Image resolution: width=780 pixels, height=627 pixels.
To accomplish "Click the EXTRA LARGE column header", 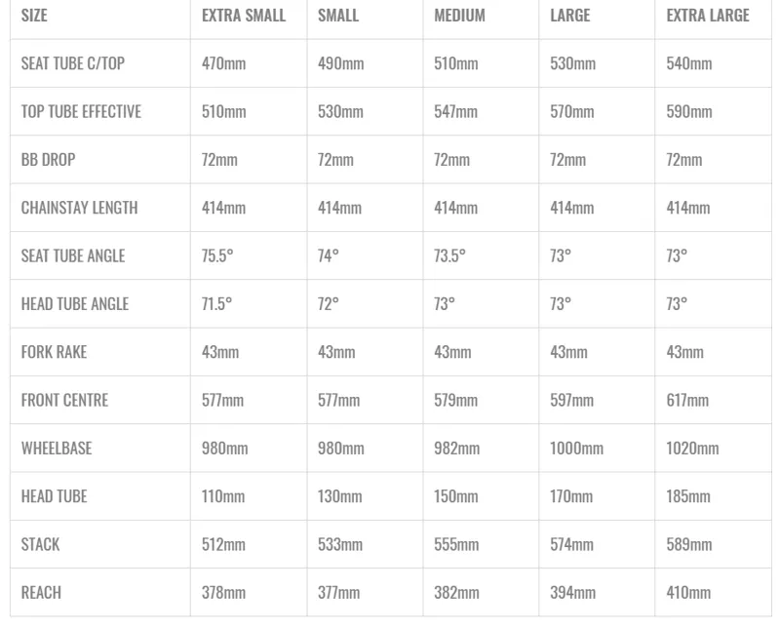I will [708, 16].
